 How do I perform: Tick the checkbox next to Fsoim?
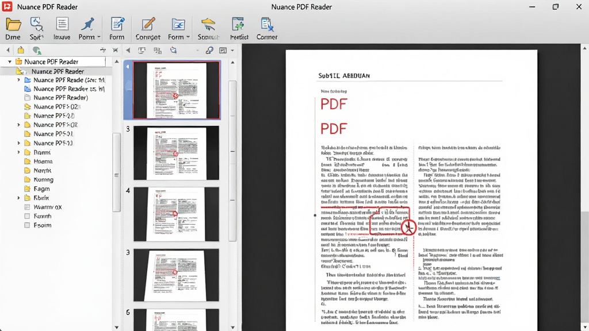point(27,225)
